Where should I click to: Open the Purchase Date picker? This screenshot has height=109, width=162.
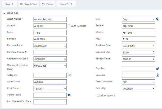pyautogui.click(x=154, y=46)
